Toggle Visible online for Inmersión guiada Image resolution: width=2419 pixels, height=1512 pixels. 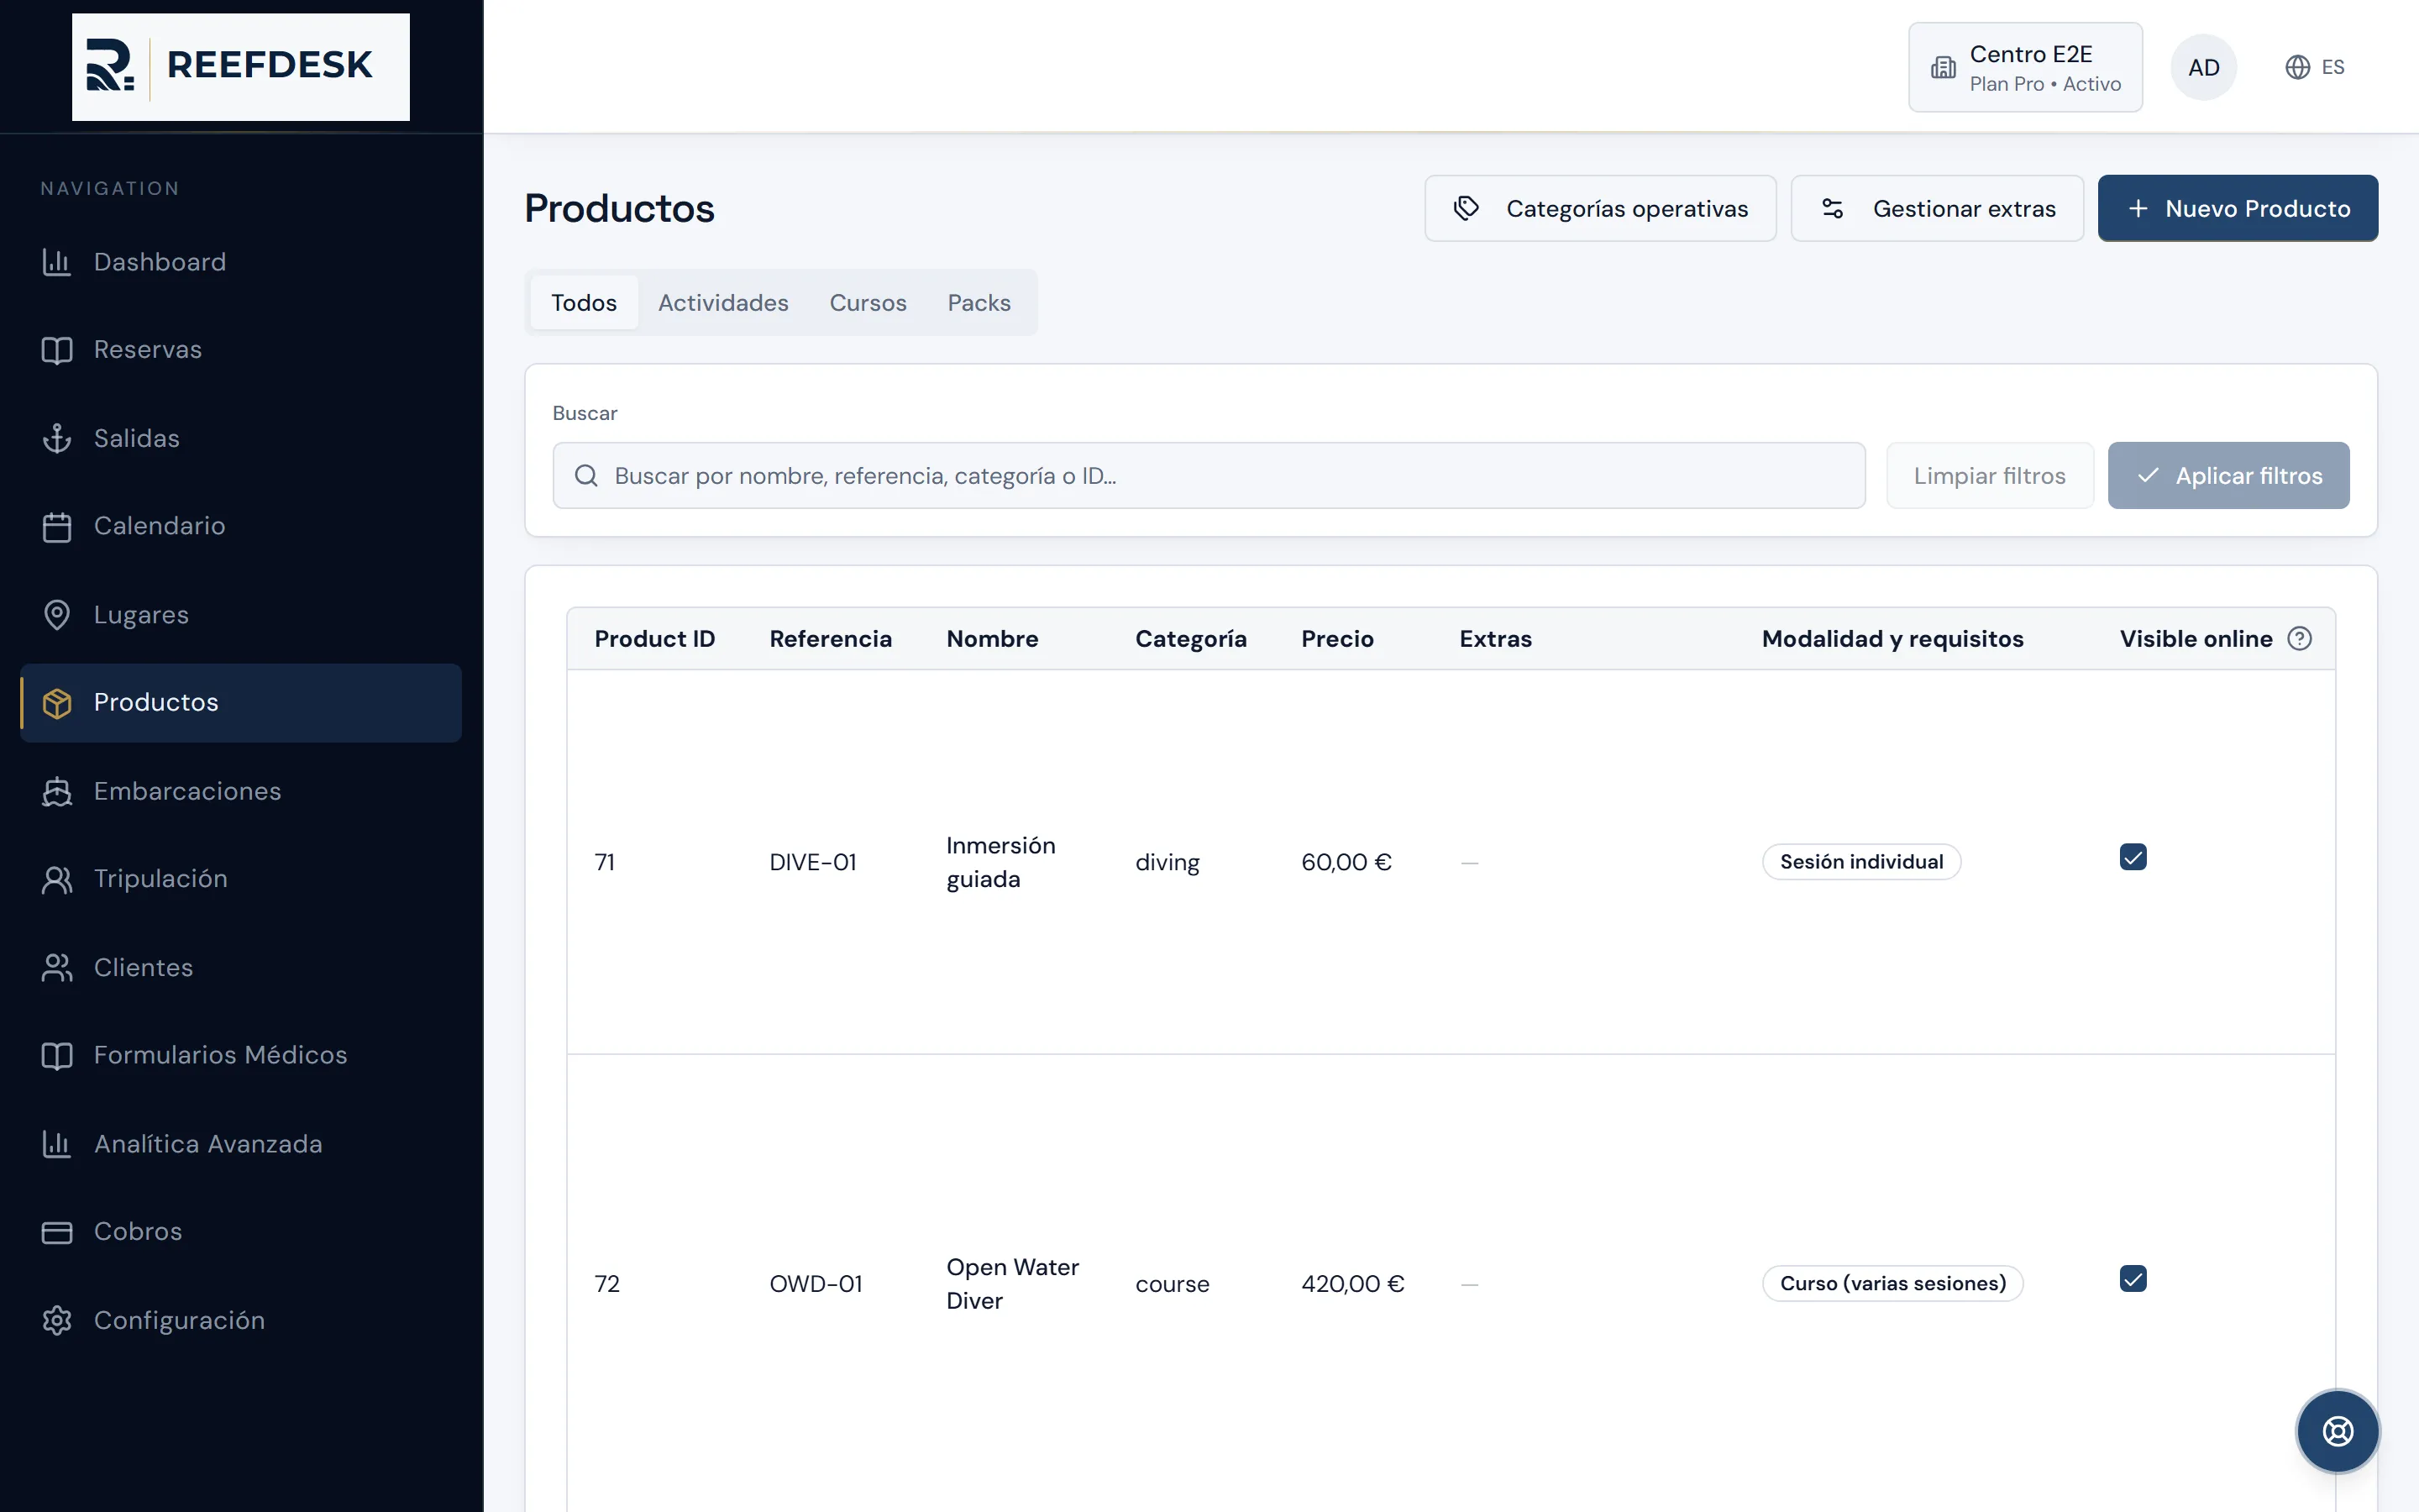[2133, 857]
